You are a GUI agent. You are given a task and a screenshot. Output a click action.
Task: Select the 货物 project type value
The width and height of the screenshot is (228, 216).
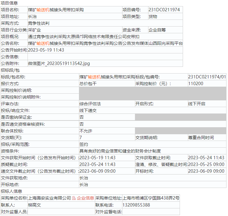pos(153,16)
